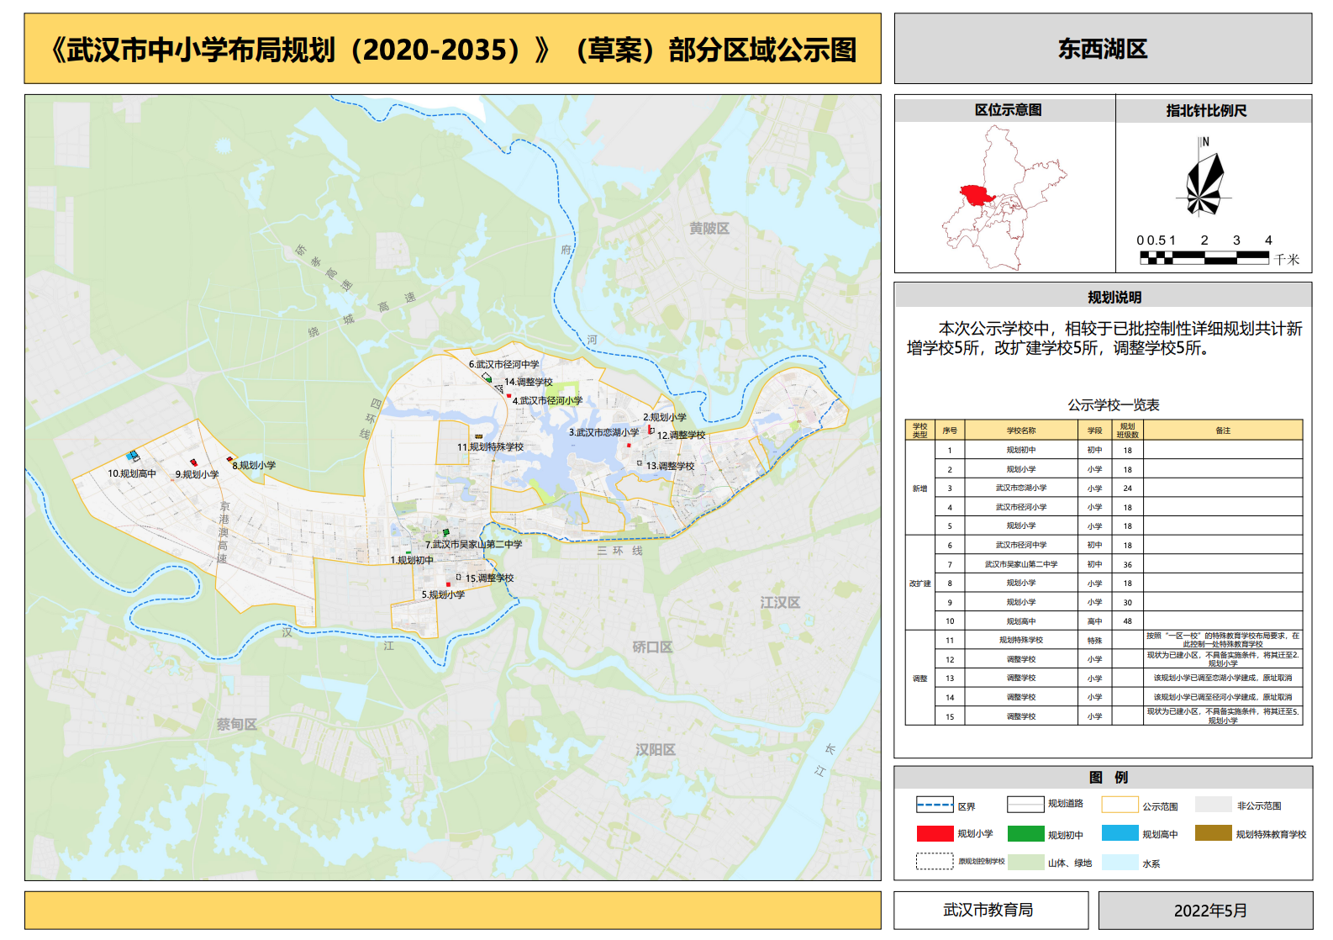This screenshot has height=940, width=1333.
Task: Click the 东西湖区 header box
Action: (x=1103, y=49)
